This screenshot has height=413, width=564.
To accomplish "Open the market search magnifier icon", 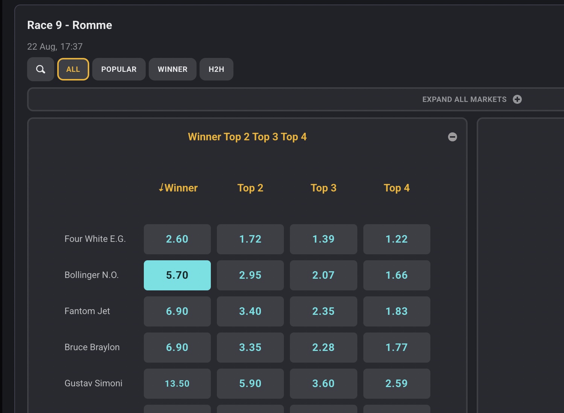I will [x=41, y=69].
